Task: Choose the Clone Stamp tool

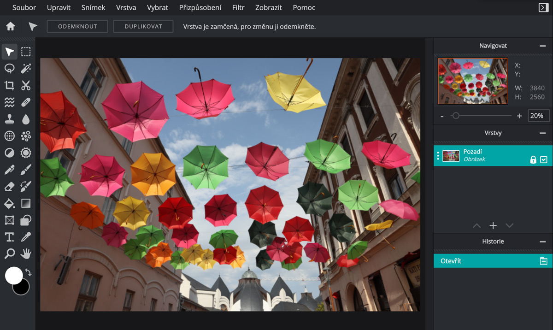Action: coord(9,119)
